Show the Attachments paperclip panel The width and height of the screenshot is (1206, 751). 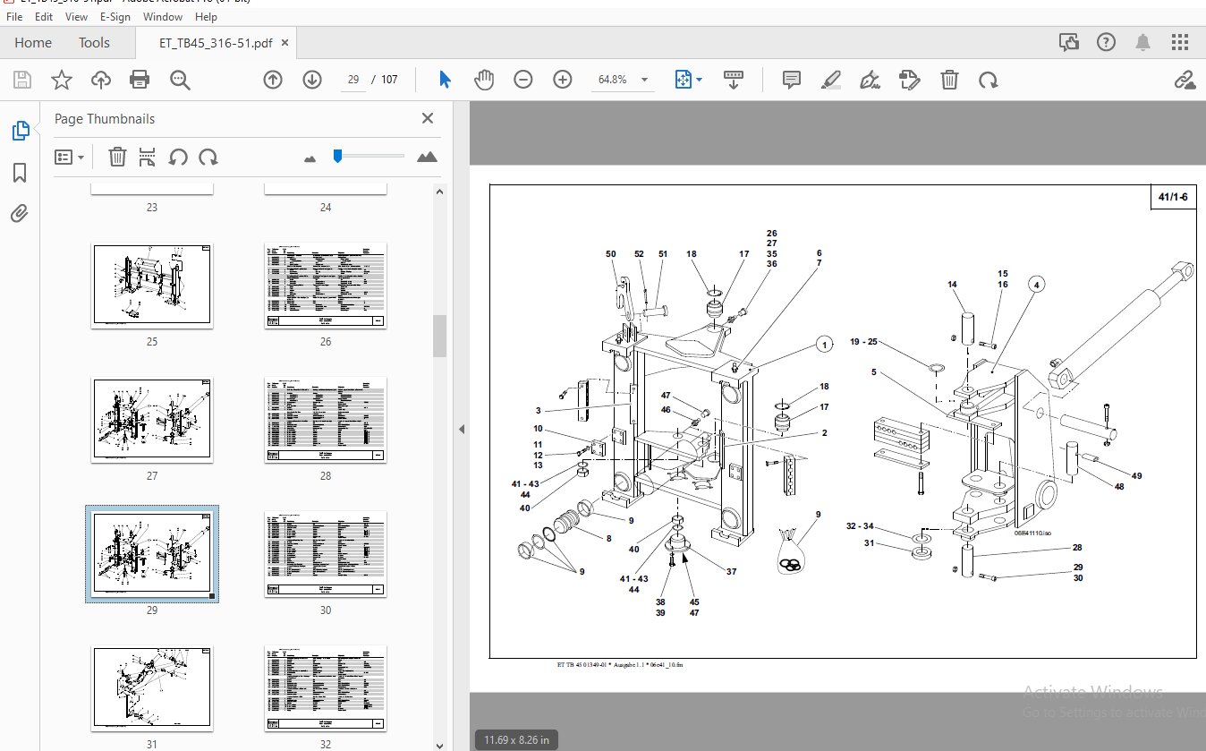coord(20,213)
